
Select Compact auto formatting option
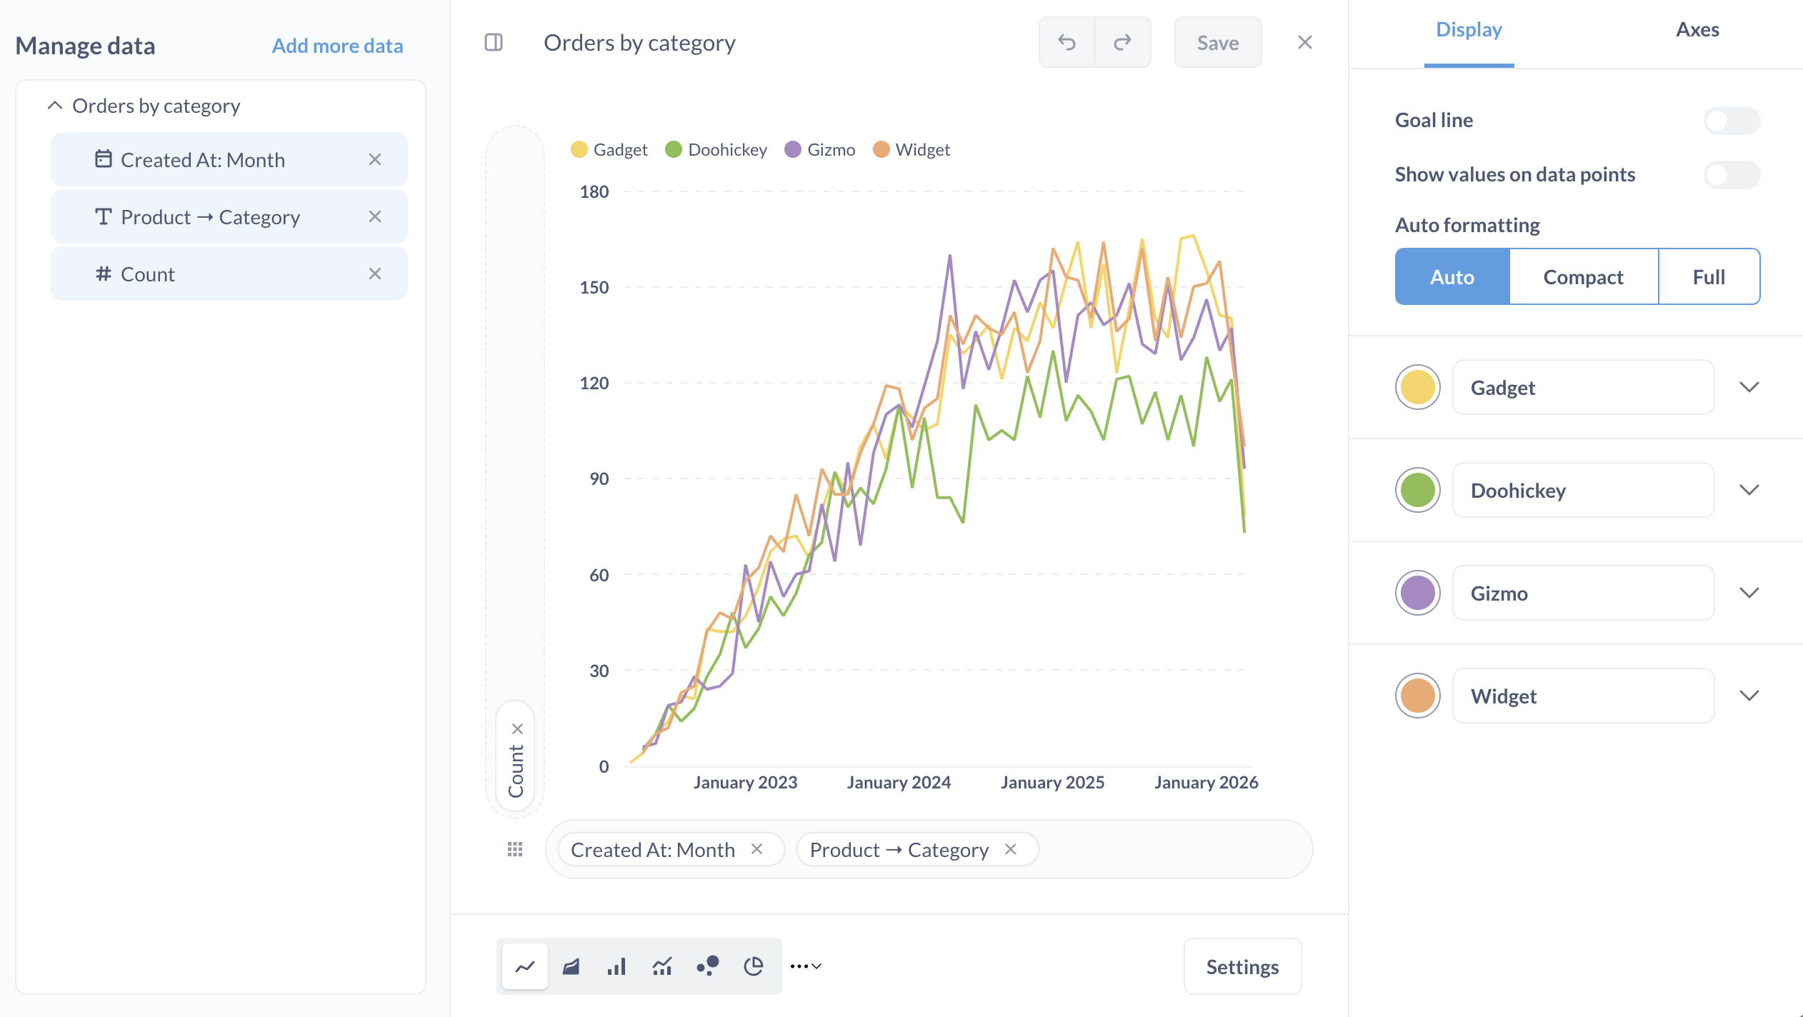tap(1583, 277)
